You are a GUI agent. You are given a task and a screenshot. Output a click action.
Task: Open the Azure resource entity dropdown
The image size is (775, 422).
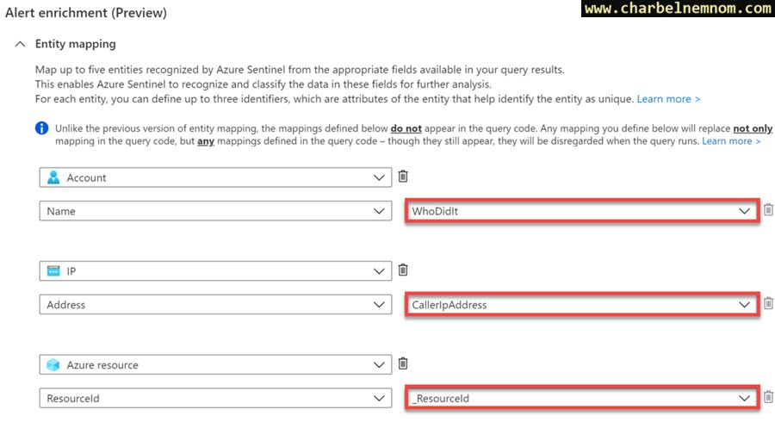click(x=215, y=364)
